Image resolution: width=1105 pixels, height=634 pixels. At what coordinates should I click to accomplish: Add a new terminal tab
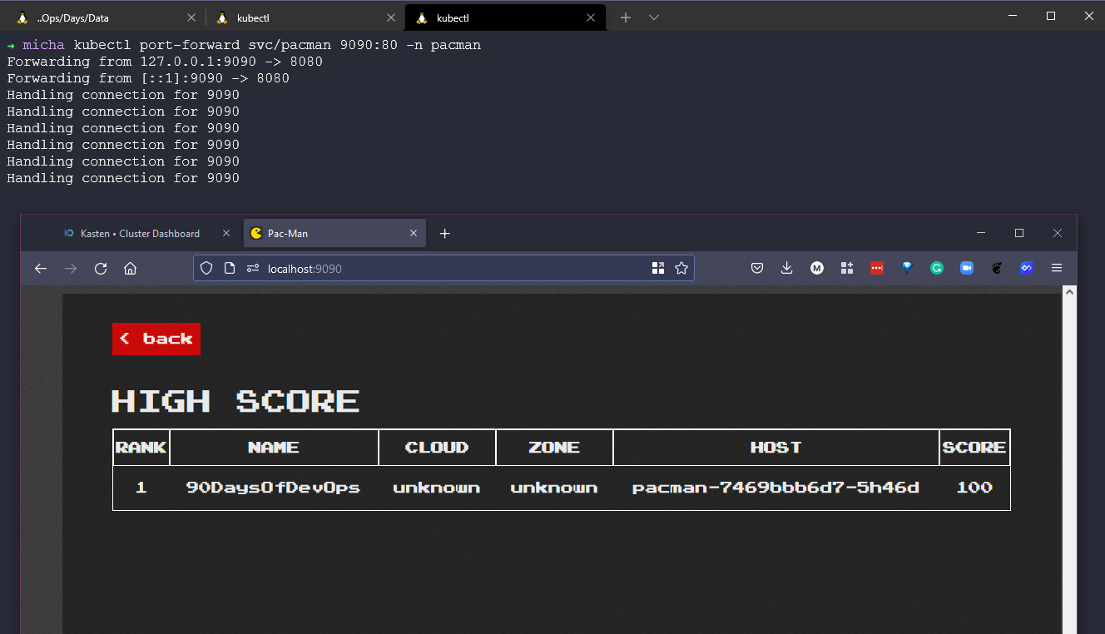click(626, 17)
